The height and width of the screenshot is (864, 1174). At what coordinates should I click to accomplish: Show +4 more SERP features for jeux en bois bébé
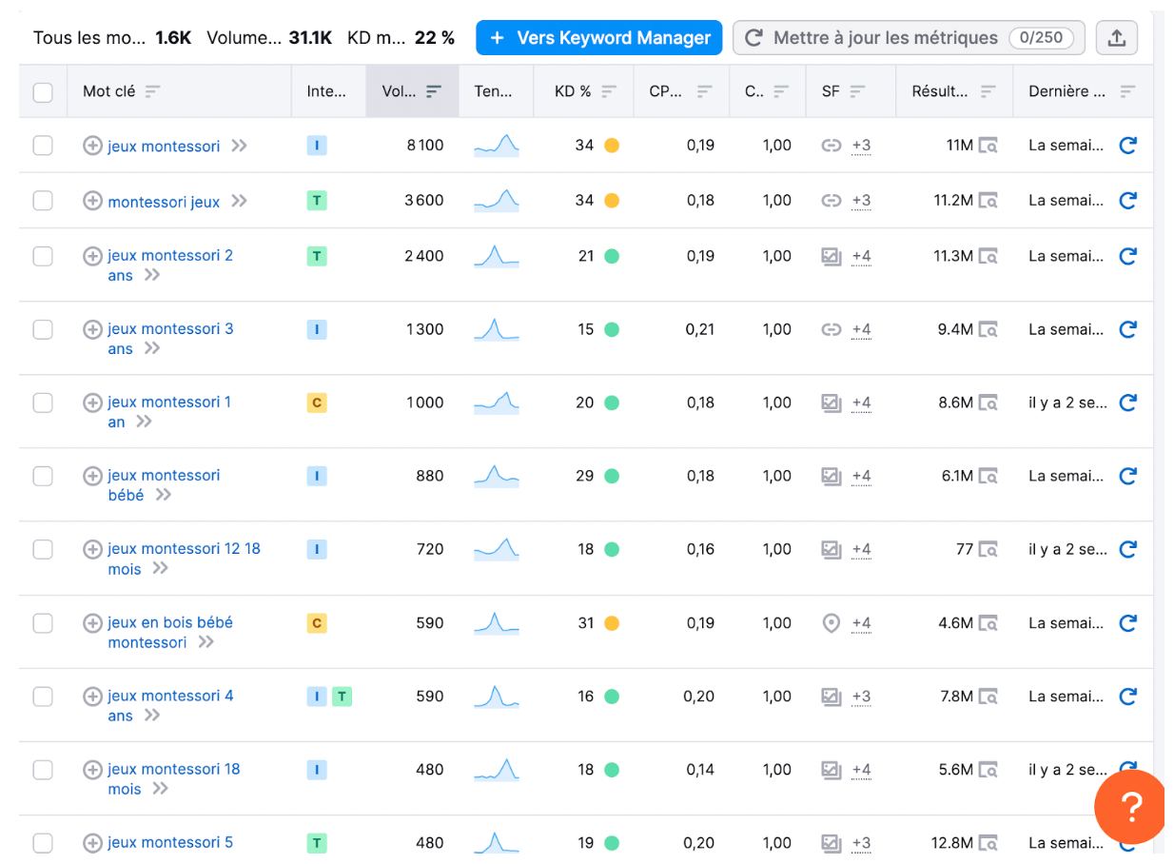[x=861, y=623]
